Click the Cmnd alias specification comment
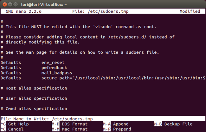This screenshot has height=132, width=206. tap(34, 109)
